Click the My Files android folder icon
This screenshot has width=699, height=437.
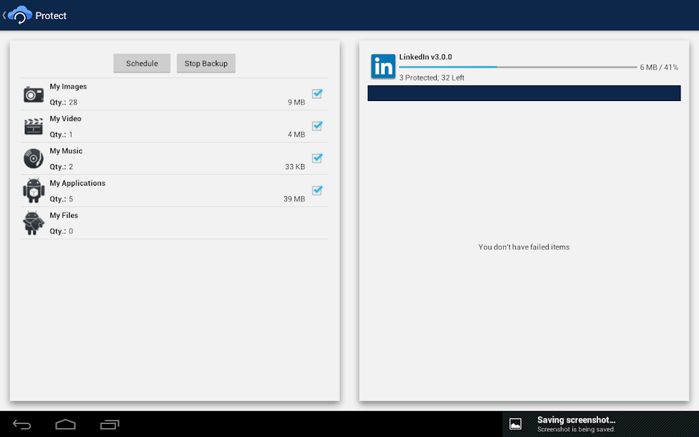point(34,223)
